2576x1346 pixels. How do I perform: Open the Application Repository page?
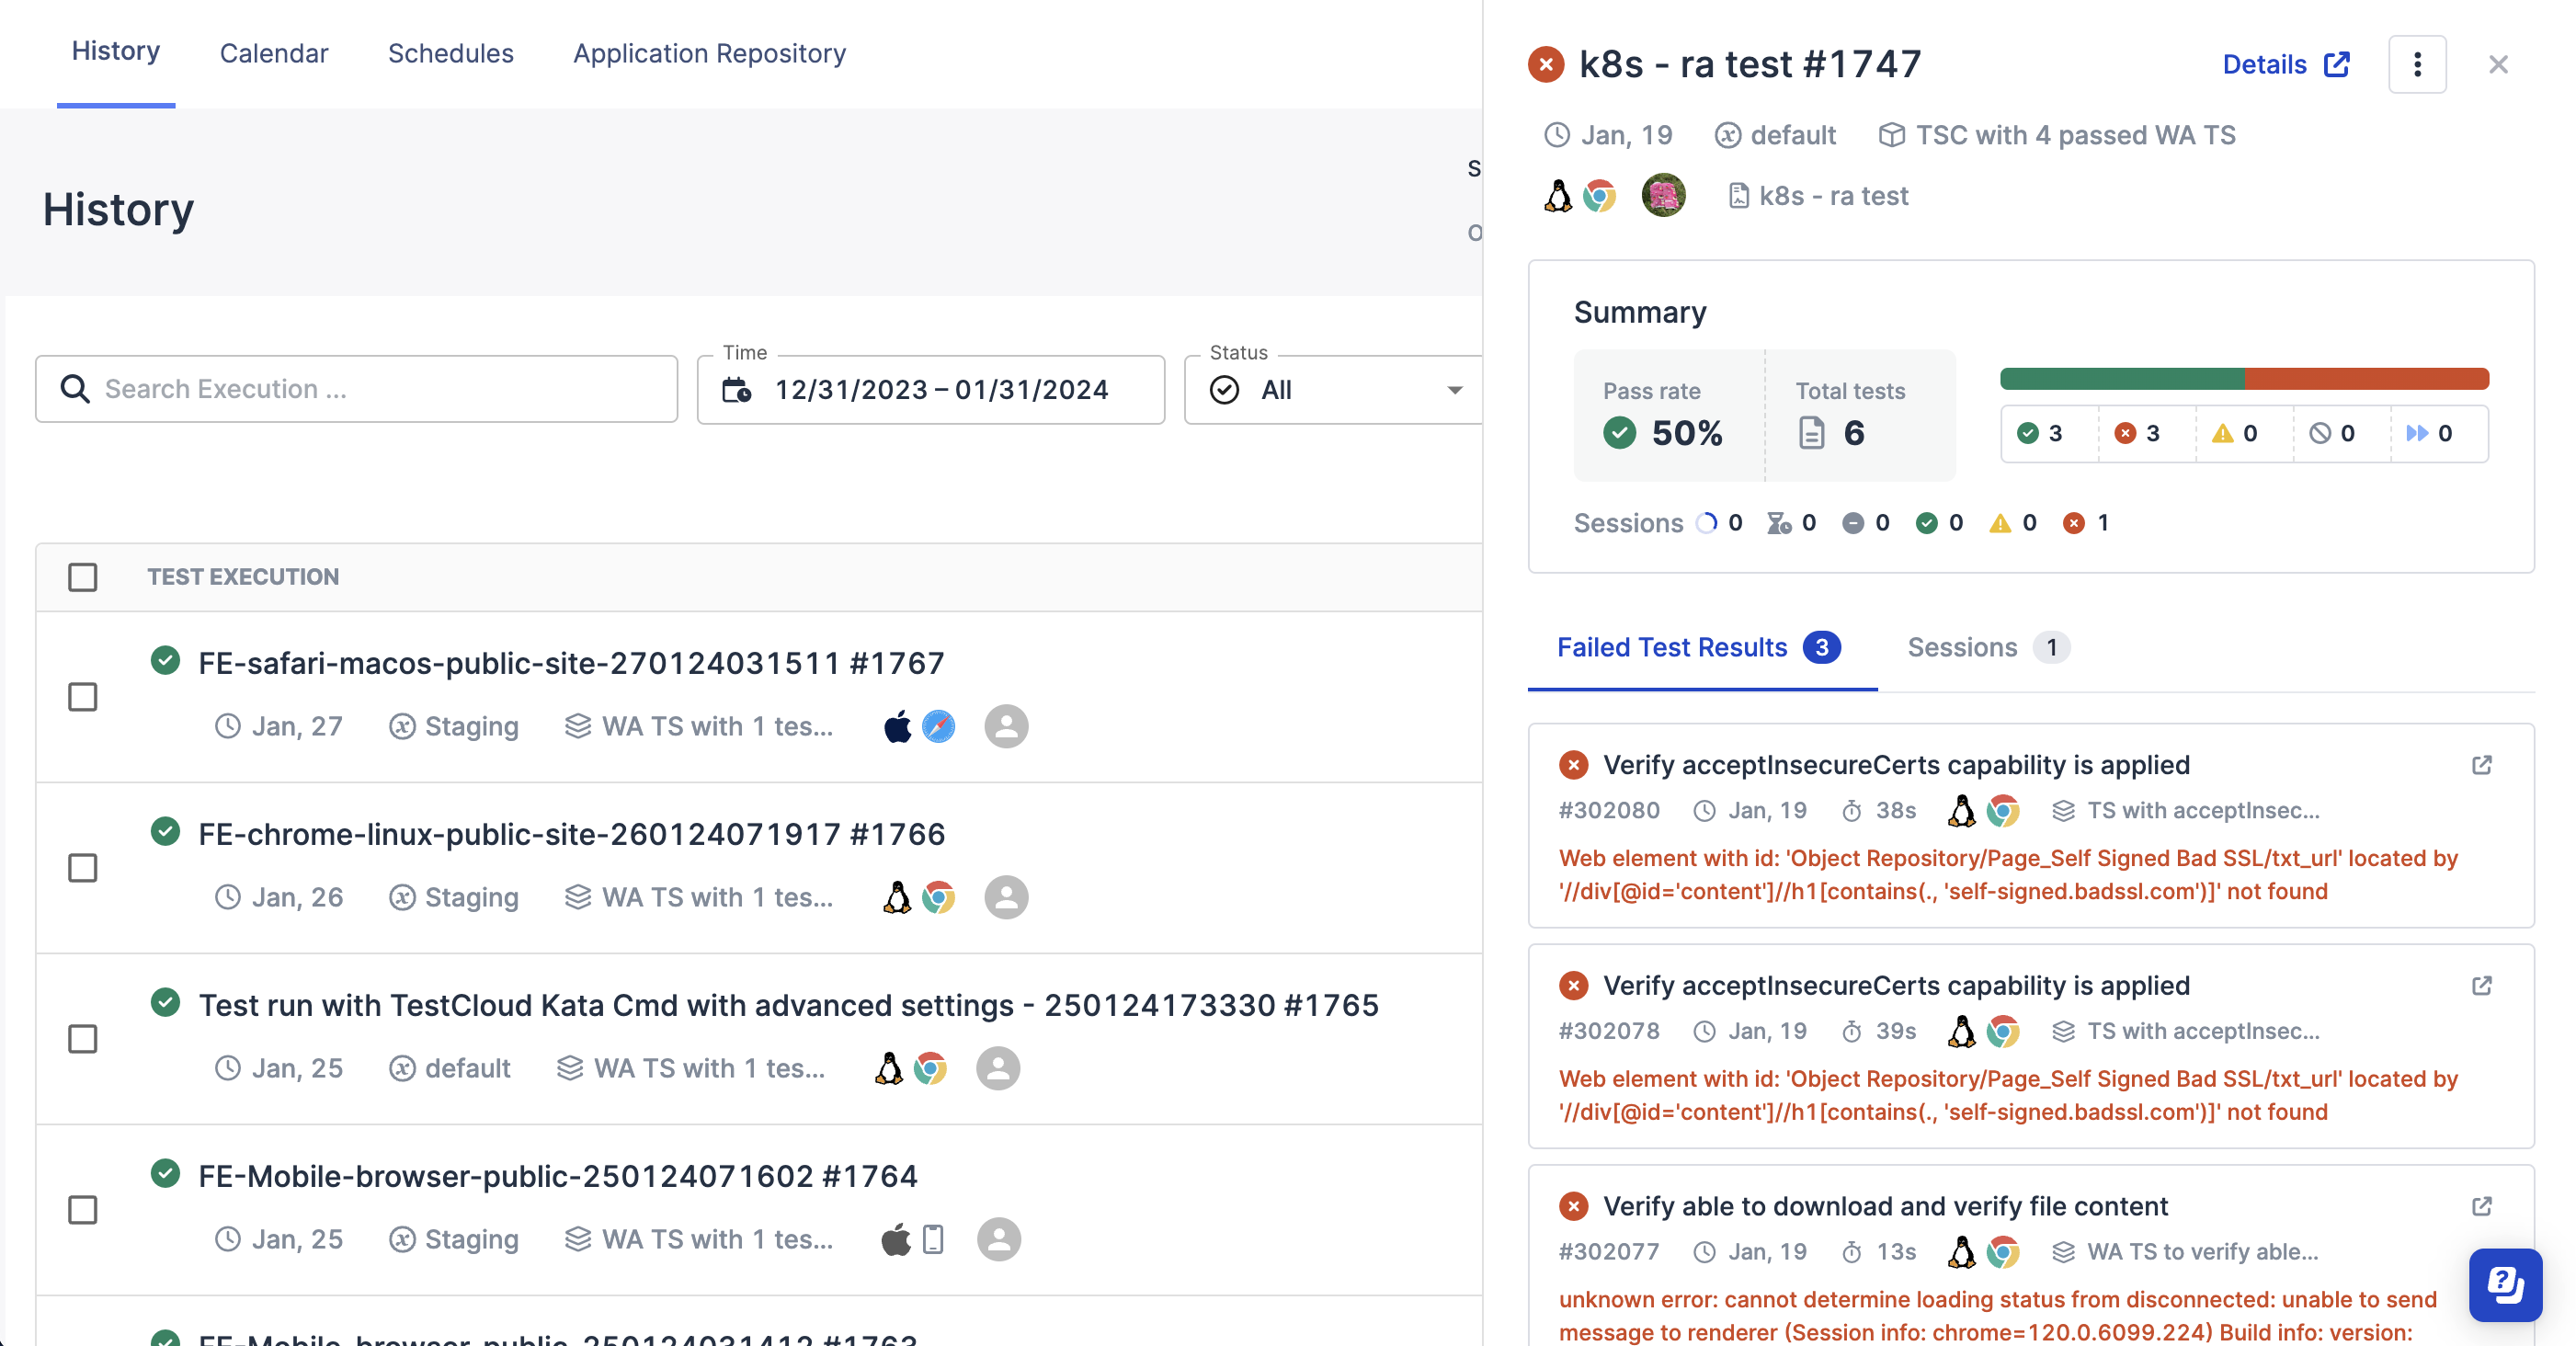709,53
